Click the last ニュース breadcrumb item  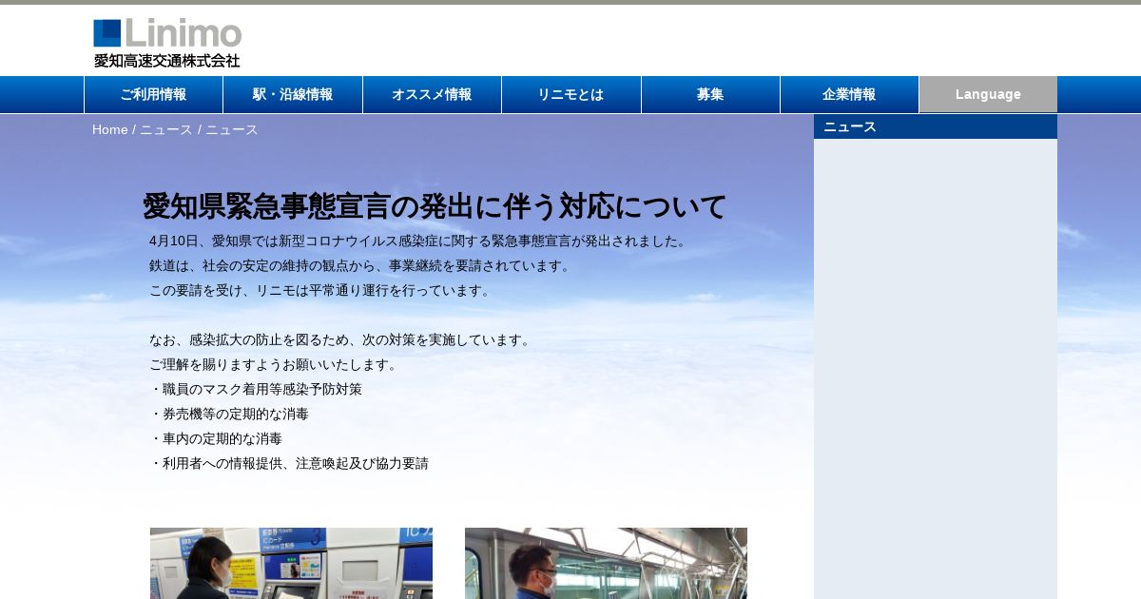click(x=232, y=129)
